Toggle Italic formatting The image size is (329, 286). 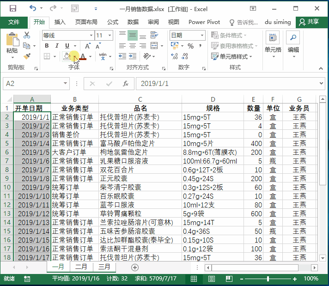pyautogui.click(x=57, y=46)
